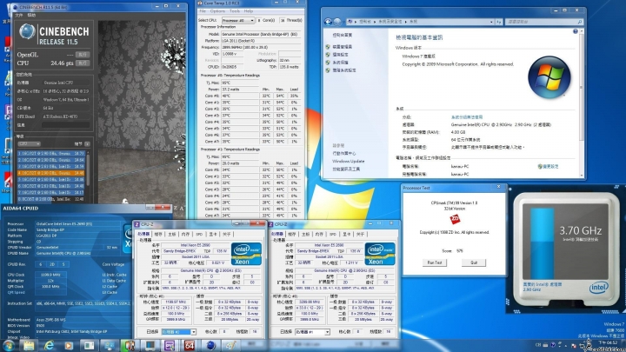
Task: Click the Quit button in Processor Test
Action: click(x=469, y=261)
